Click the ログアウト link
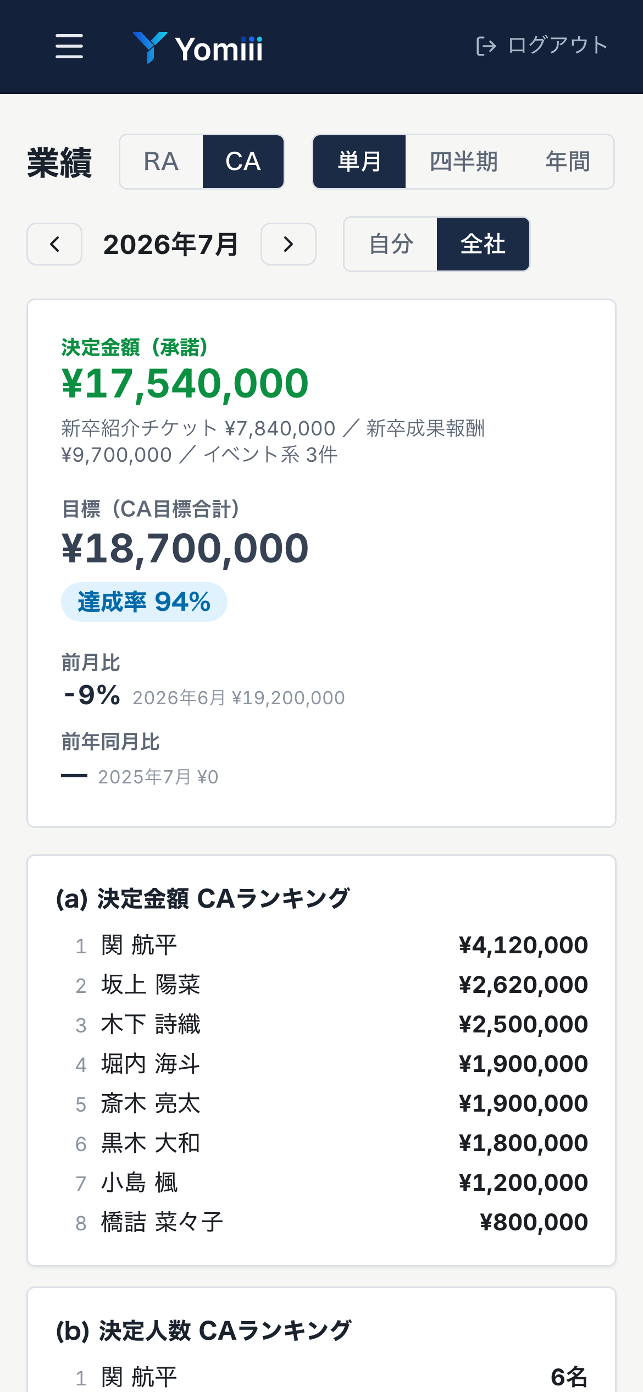This screenshot has width=643, height=1392. pyautogui.click(x=542, y=46)
